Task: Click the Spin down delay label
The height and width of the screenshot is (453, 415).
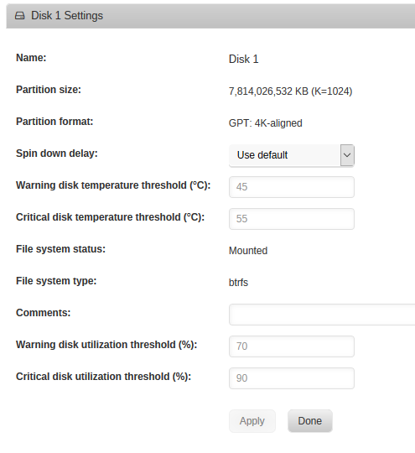Action: coord(57,154)
